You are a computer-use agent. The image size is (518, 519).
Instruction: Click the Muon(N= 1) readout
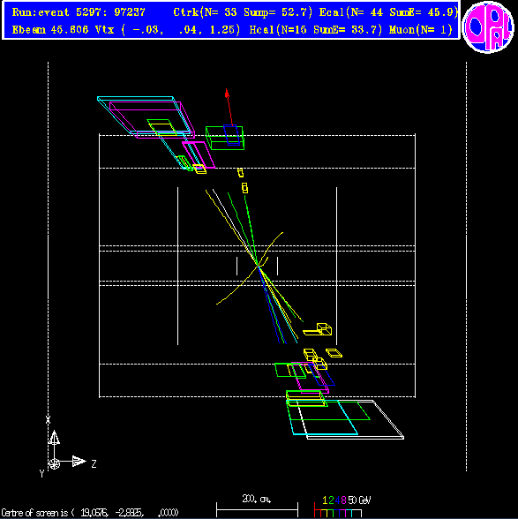[420, 30]
